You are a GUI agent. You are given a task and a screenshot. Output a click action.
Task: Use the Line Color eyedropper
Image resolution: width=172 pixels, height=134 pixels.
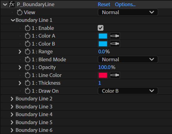[x=115, y=75]
